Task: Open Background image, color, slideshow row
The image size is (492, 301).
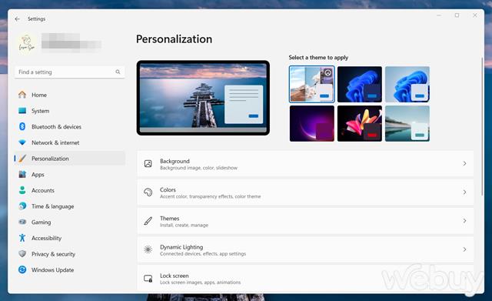Action: pyautogui.click(x=305, y=164)
